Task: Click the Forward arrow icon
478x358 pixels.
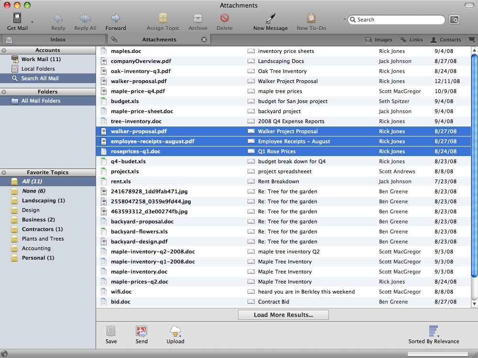Action: 116,18
